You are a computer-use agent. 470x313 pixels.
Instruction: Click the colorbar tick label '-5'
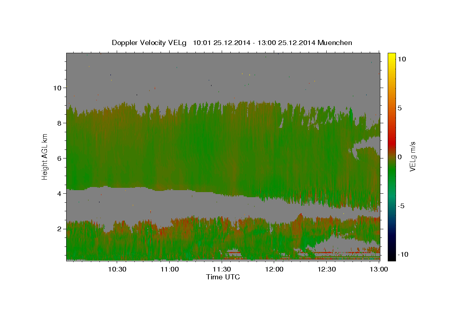pyautogui.click(x=401, y=206)
